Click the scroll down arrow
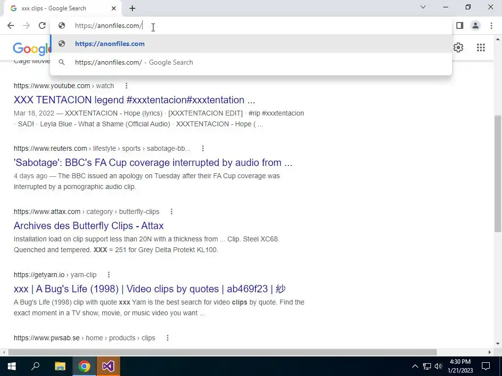The height and width of the screenshot is (376, 502). pyautogui.click(x=498, y=344)
